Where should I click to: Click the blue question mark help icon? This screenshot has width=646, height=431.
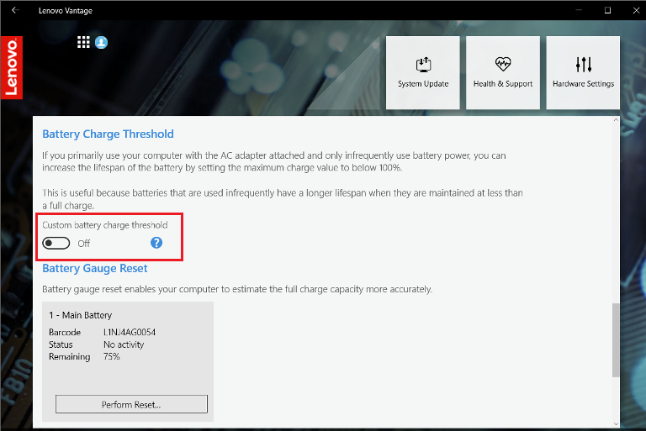tap(156, 243)
